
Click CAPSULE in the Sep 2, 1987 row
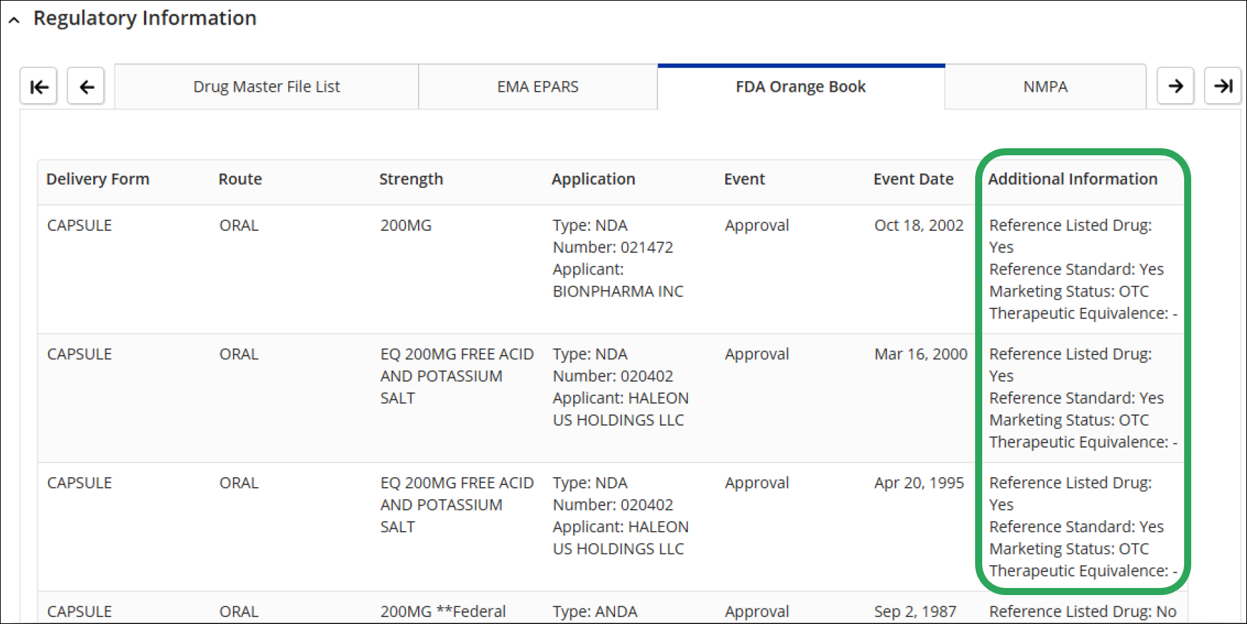point(80,611)
